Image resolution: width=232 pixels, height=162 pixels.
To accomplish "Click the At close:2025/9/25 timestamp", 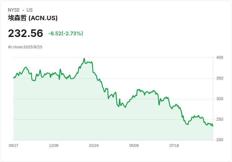I will tap(25, 47).
